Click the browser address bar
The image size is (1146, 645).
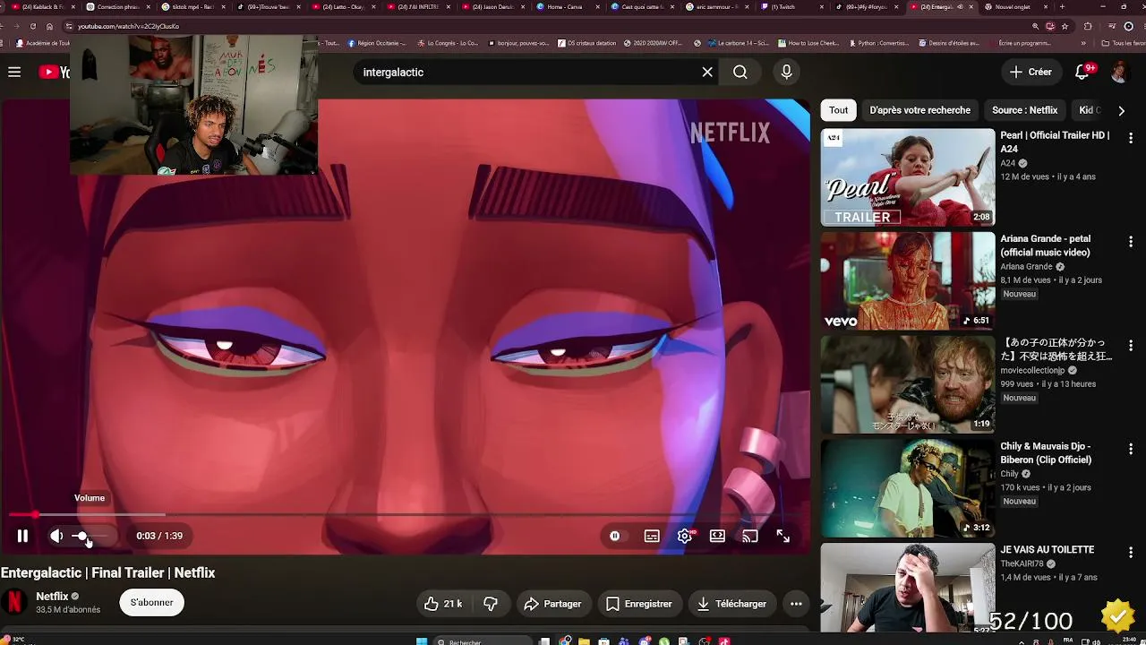click(537, 26)
